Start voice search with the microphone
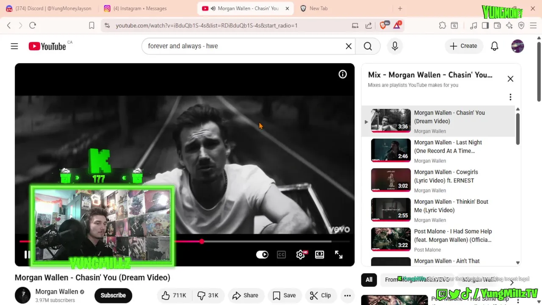This screenshot has height=305, width=542. (395, 46)
